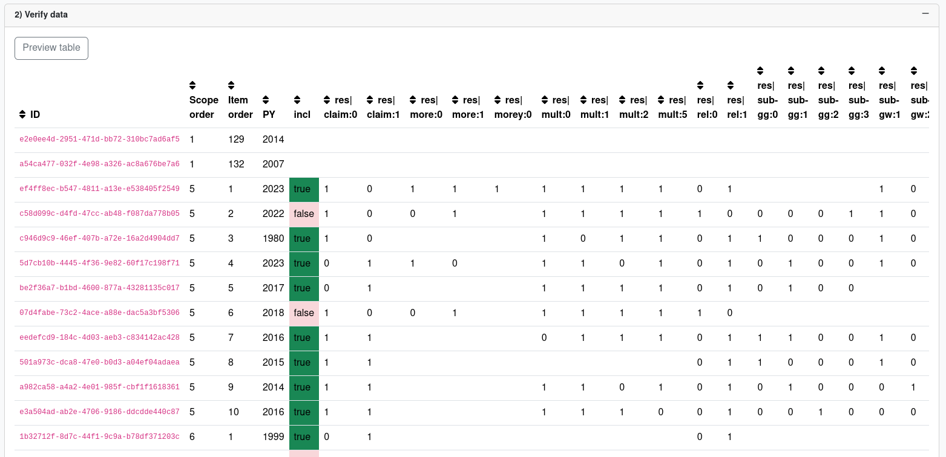Open ID ef4ff8ec-b547-4811 entry
946x457 pixels.
(x=99, y=189)
